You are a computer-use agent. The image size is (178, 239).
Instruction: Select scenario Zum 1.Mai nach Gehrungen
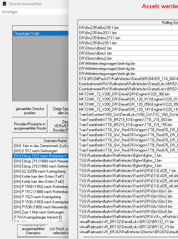coord(41,212)
